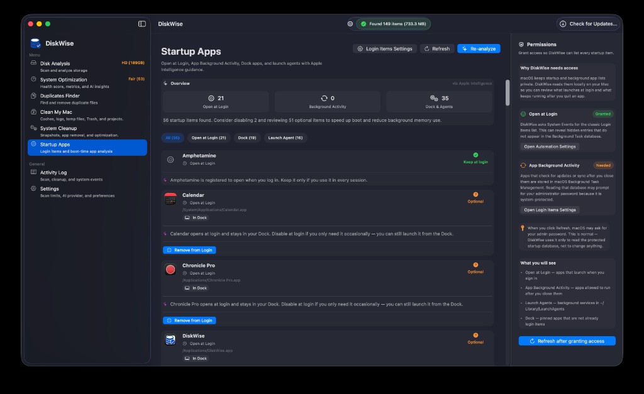Click the Found 149 items status badge
Screen dimensions: 644x394
point(393,24)
